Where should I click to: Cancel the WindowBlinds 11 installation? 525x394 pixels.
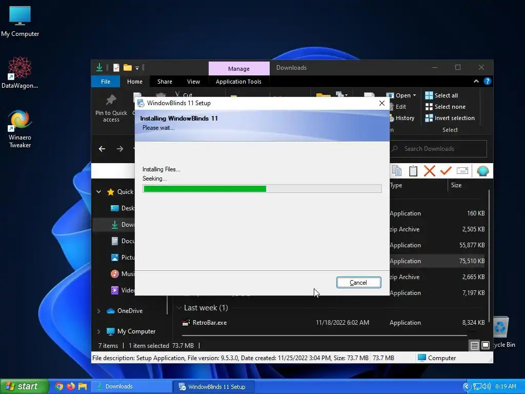coord(358,283)
